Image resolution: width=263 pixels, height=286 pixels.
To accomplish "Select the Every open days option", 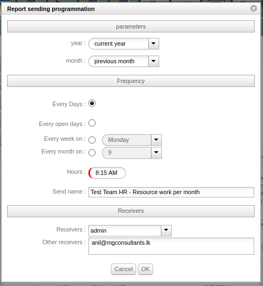I will click(92, 123).
